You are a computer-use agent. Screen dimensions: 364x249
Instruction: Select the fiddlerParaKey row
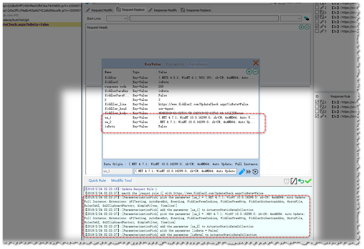click(x=180, y=91)
